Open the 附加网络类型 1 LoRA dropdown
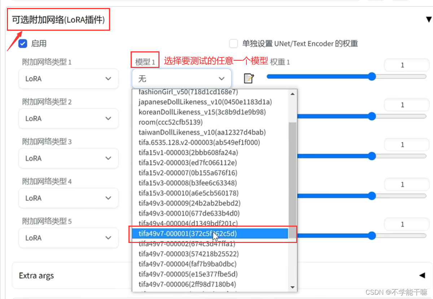Viewport: 433px width, 299px height. (x=69, y=78)
